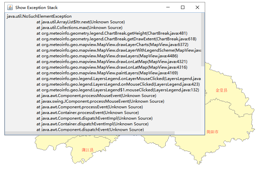
Task: Click the 简阳市 label on the map
Action: tap(212, 132)
